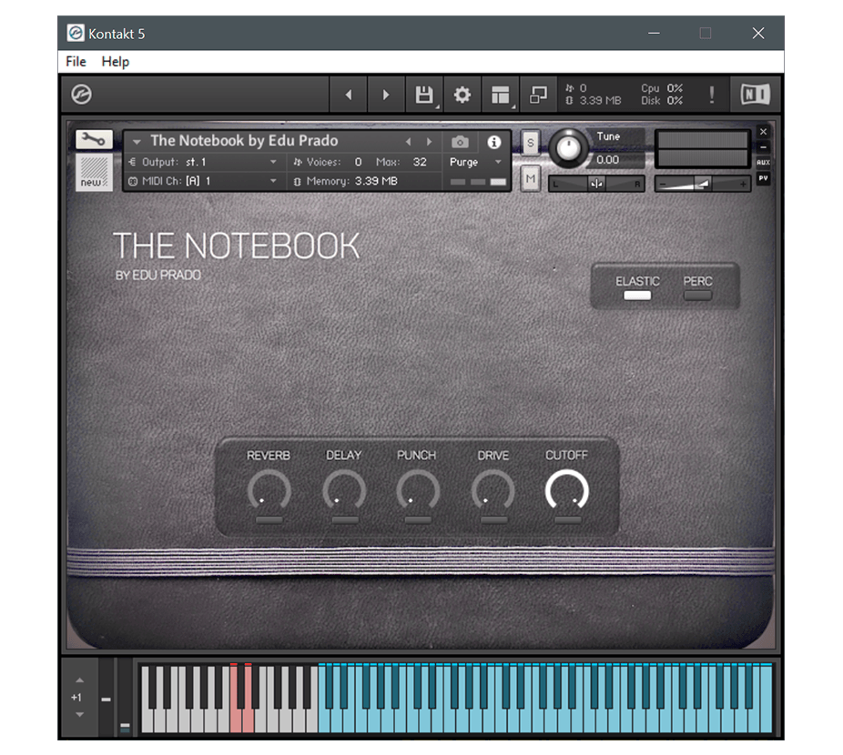Toggle the button beneath DRIVE knob
Image resolution: width=843 pixels, height=755 pixels.
tap(493, 520)
